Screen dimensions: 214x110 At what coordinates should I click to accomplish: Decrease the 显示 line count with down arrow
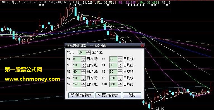click(x=89, y=54)
